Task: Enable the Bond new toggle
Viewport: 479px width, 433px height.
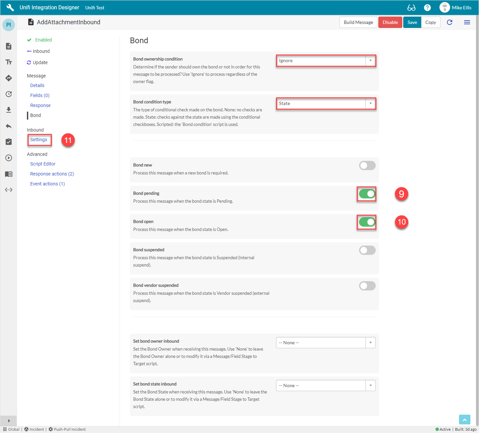Action: (x=367, y=165)
